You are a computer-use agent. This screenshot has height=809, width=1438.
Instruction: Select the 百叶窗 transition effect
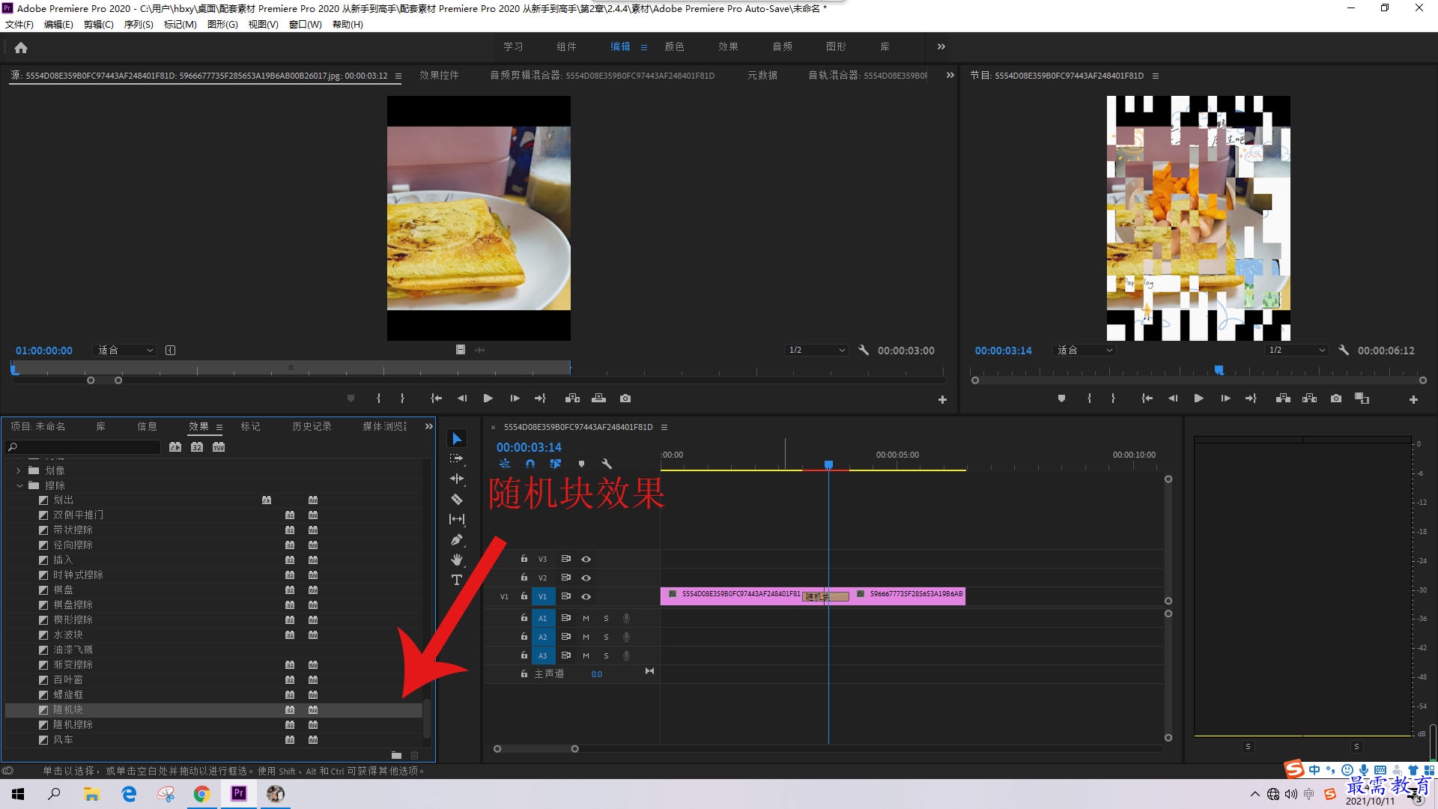click(x=213, y=679)
